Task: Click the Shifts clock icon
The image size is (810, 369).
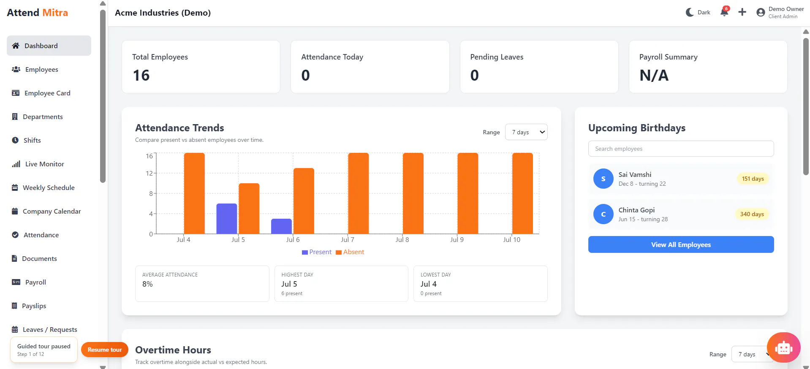Action: 15,140
